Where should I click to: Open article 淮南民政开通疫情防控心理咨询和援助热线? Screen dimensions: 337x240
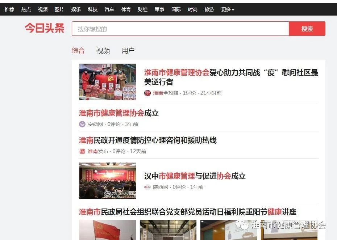click(147, 140)
